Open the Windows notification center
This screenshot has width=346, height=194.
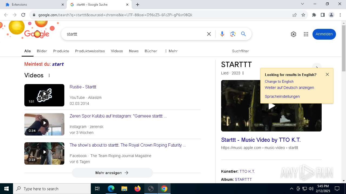337,189
